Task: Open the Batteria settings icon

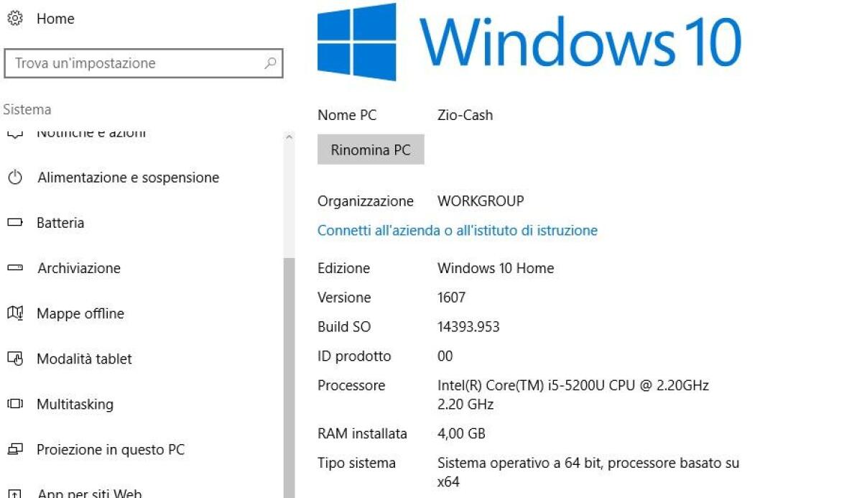Action: pos(14,223)
